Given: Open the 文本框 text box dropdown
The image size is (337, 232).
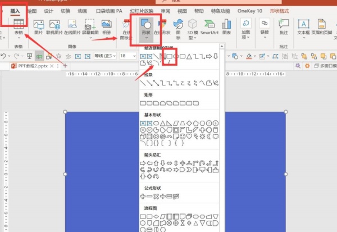Looking at the screenshot, I should click(303, 29).
